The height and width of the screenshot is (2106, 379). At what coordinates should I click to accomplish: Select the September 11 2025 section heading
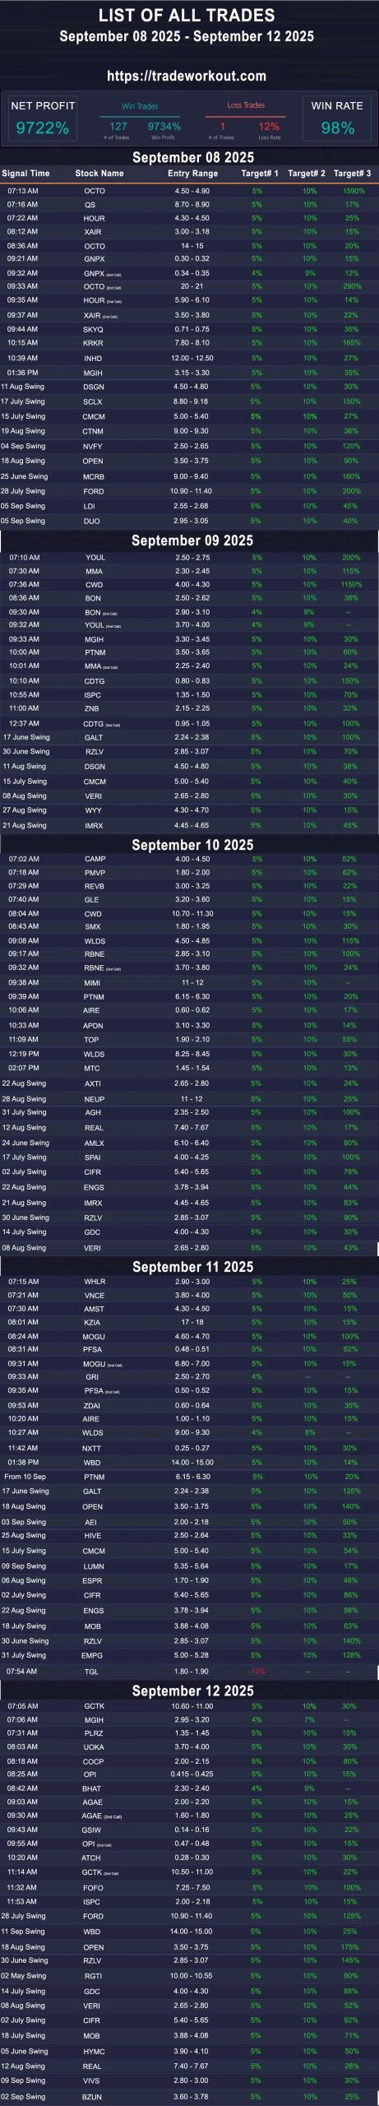tap(192, 1267)
